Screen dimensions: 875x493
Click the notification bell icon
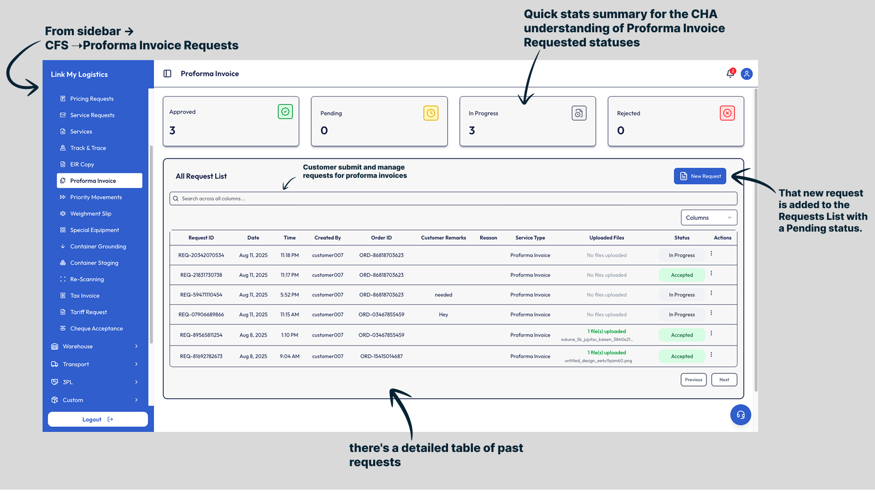click(x=730, y=74)
